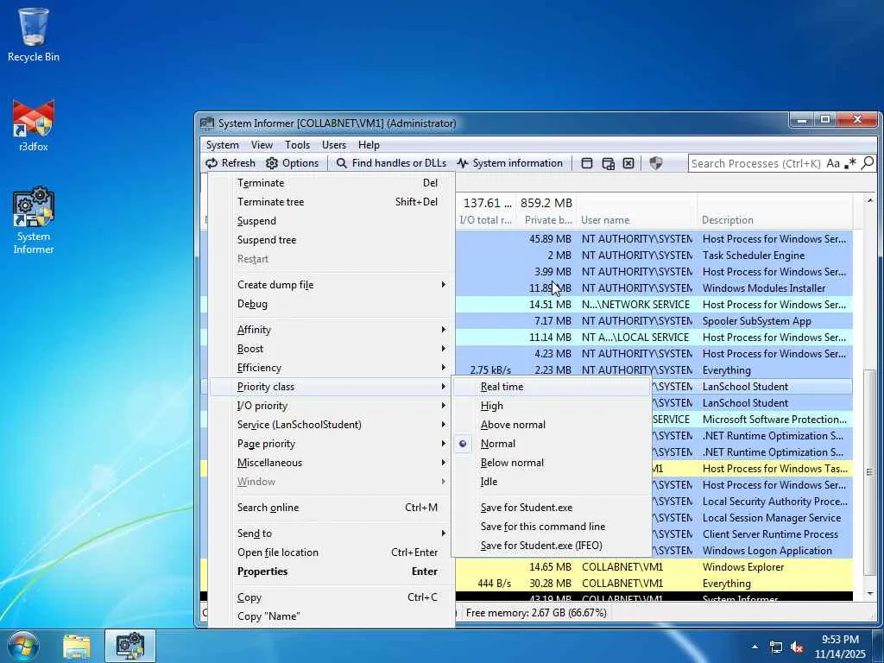
Task: Choose Terminate tree menu entry
Action: click(x=331, y=202)
